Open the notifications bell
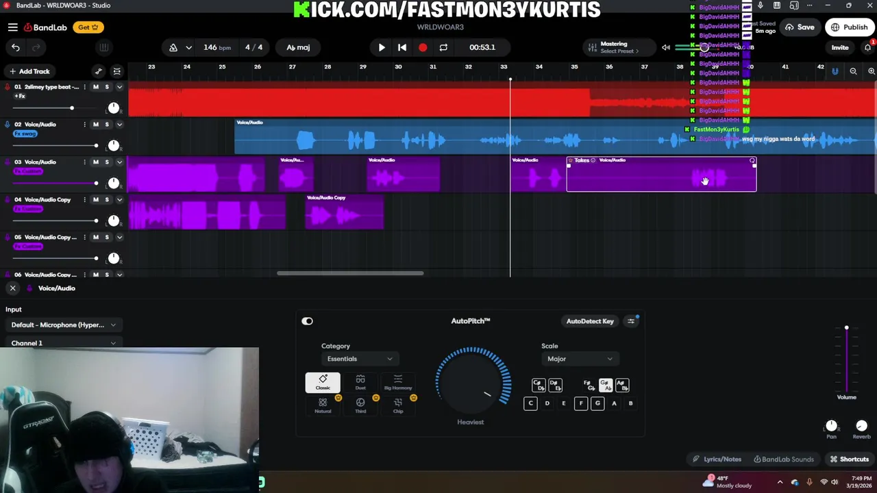877x493 pixels. point(867,47)
